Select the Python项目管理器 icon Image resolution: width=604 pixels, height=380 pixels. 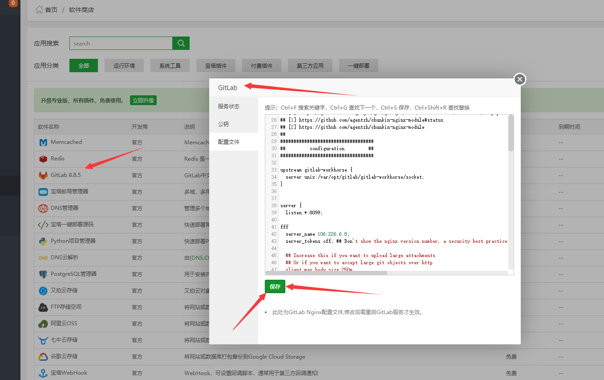point(42,241)
